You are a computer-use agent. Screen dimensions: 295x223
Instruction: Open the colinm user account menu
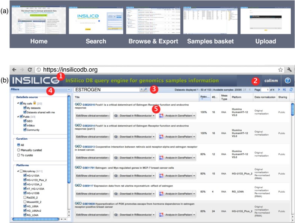click(x=271, y=81)
